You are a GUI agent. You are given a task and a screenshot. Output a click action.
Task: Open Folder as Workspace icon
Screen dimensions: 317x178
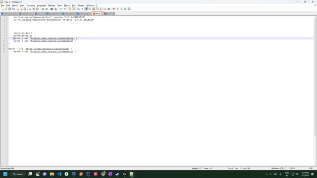click(x=105, y=9)
